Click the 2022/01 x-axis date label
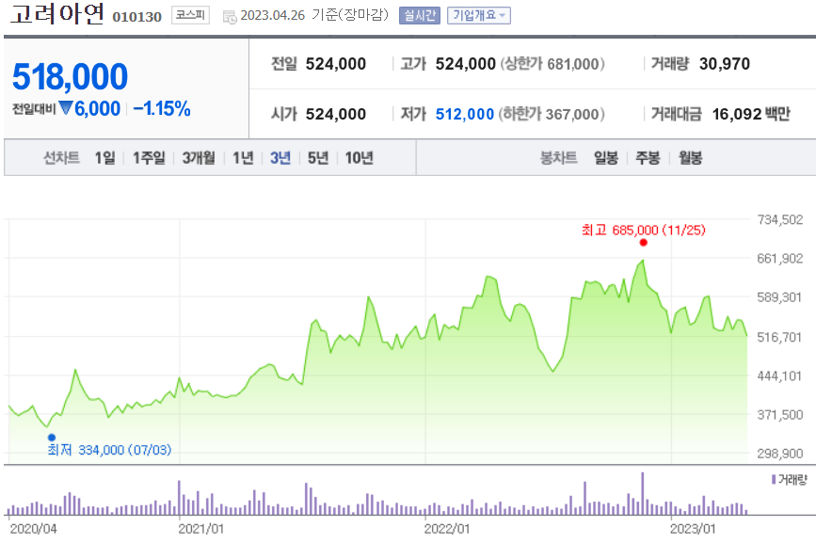The height and width of the screenshot is (543, 816). tap(447, 529)
